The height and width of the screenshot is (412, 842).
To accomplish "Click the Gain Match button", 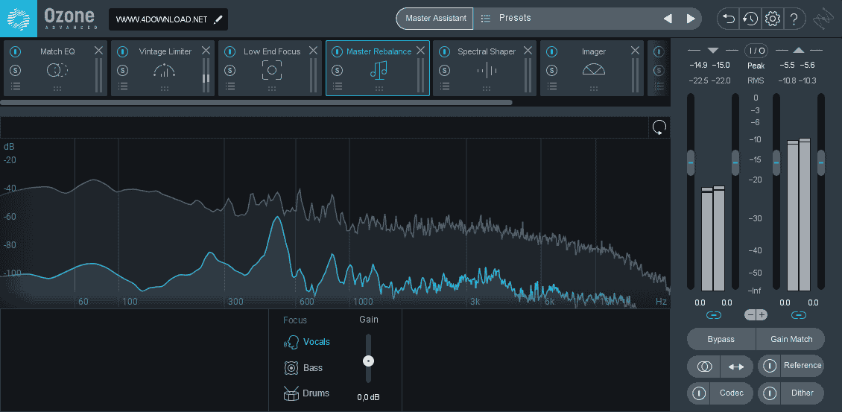I will tap(791, 339).
